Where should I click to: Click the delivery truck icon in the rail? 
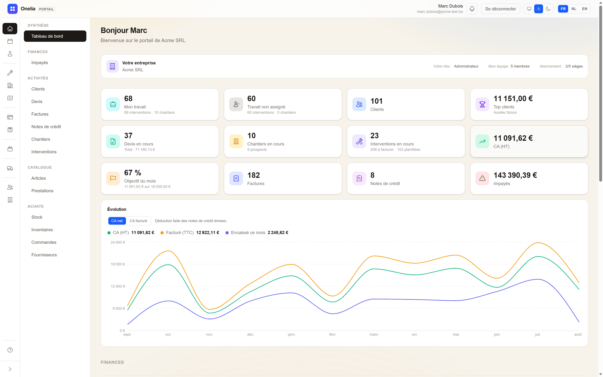(10, 168)
